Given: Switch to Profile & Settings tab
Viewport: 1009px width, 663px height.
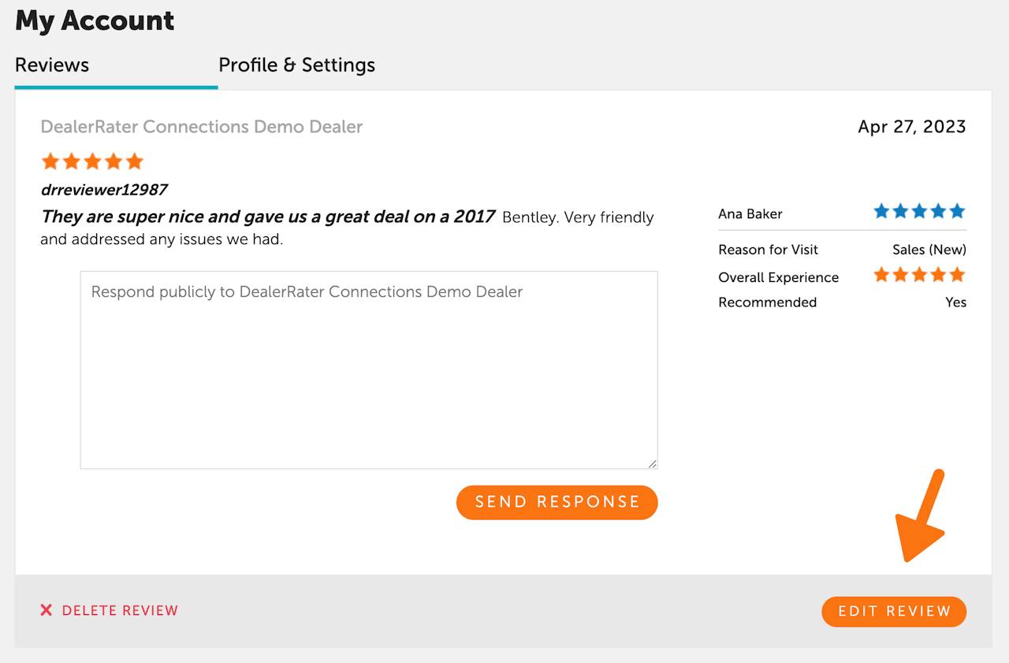Looking at the screenshot, I should coord(296,65).
